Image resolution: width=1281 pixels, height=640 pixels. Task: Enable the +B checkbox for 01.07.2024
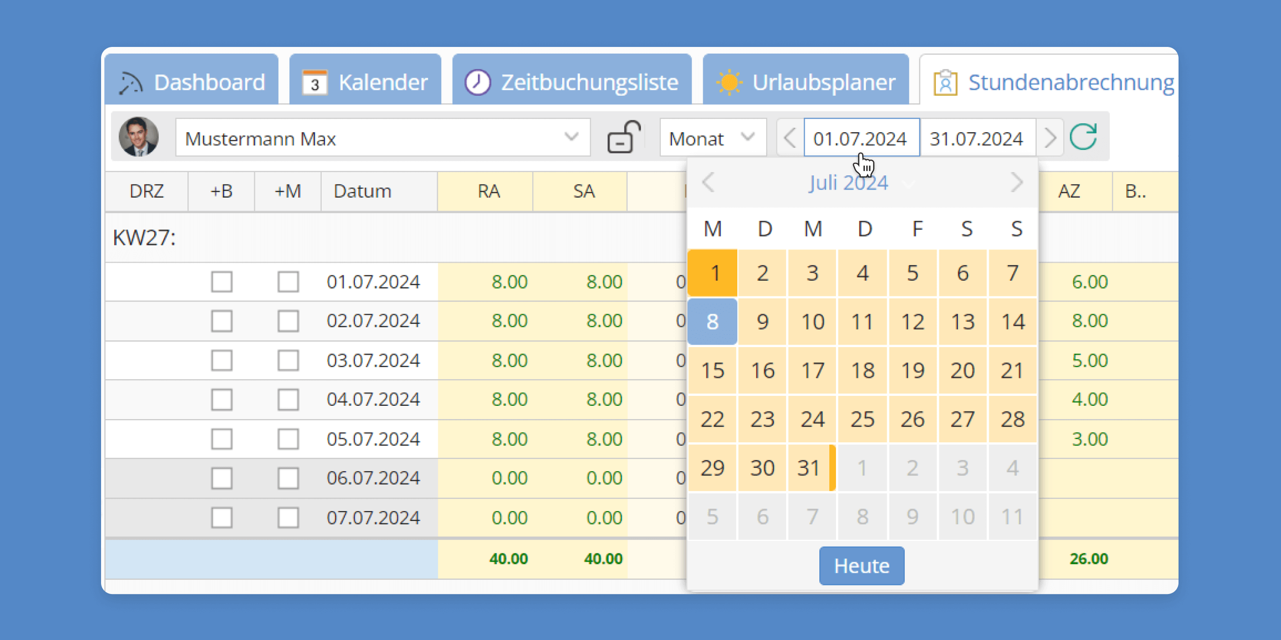[222, 282]
